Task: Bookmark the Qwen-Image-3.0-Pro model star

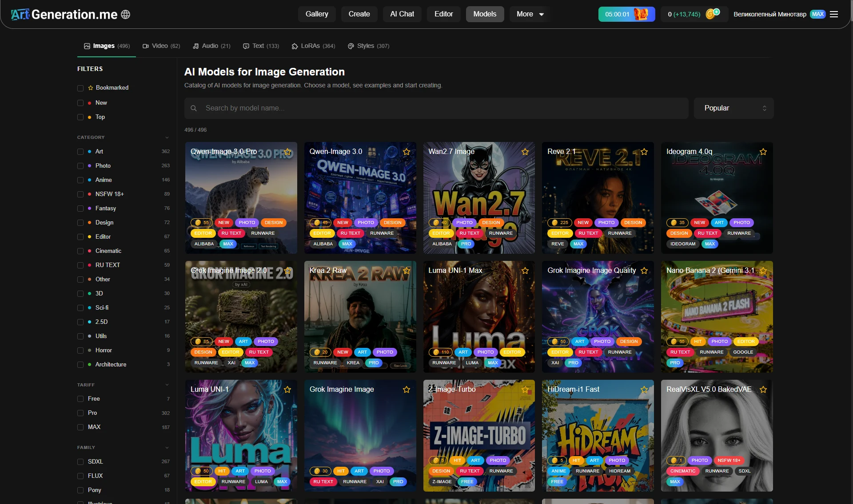Action: point(287,152)
